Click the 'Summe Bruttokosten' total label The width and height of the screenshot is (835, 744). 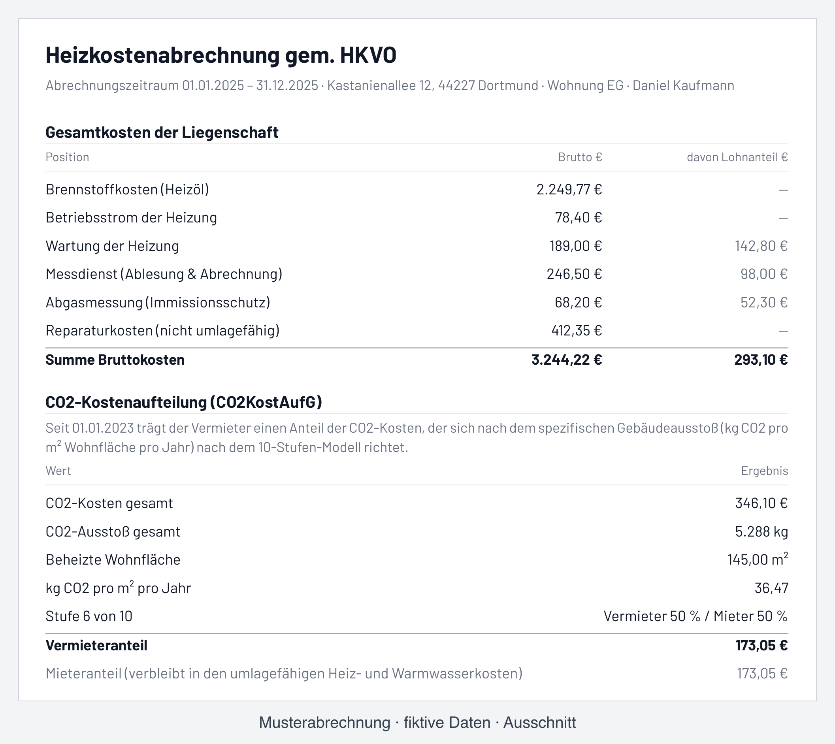coord(115,360)
